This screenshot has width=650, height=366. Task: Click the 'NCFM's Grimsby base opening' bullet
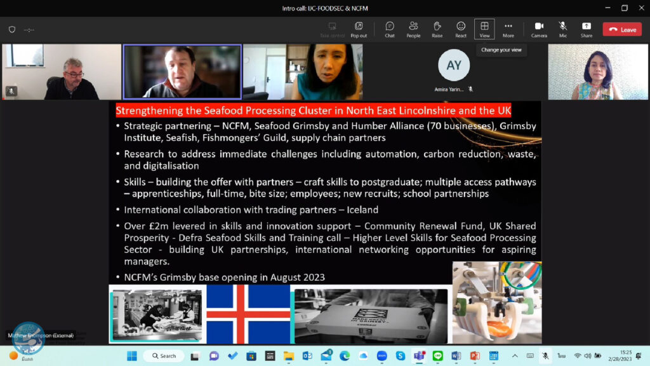(224, 277)
